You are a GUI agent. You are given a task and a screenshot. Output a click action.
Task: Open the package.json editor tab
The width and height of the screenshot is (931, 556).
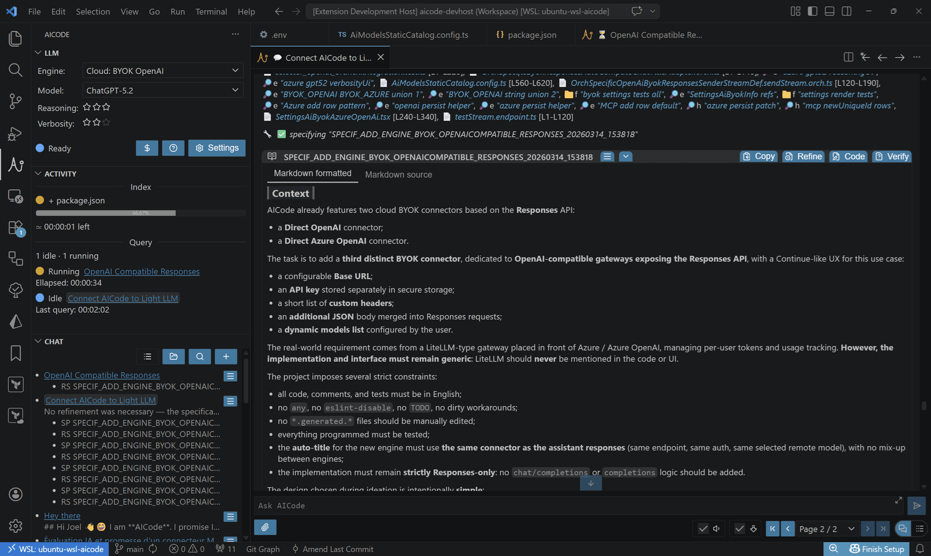point(531,35)
